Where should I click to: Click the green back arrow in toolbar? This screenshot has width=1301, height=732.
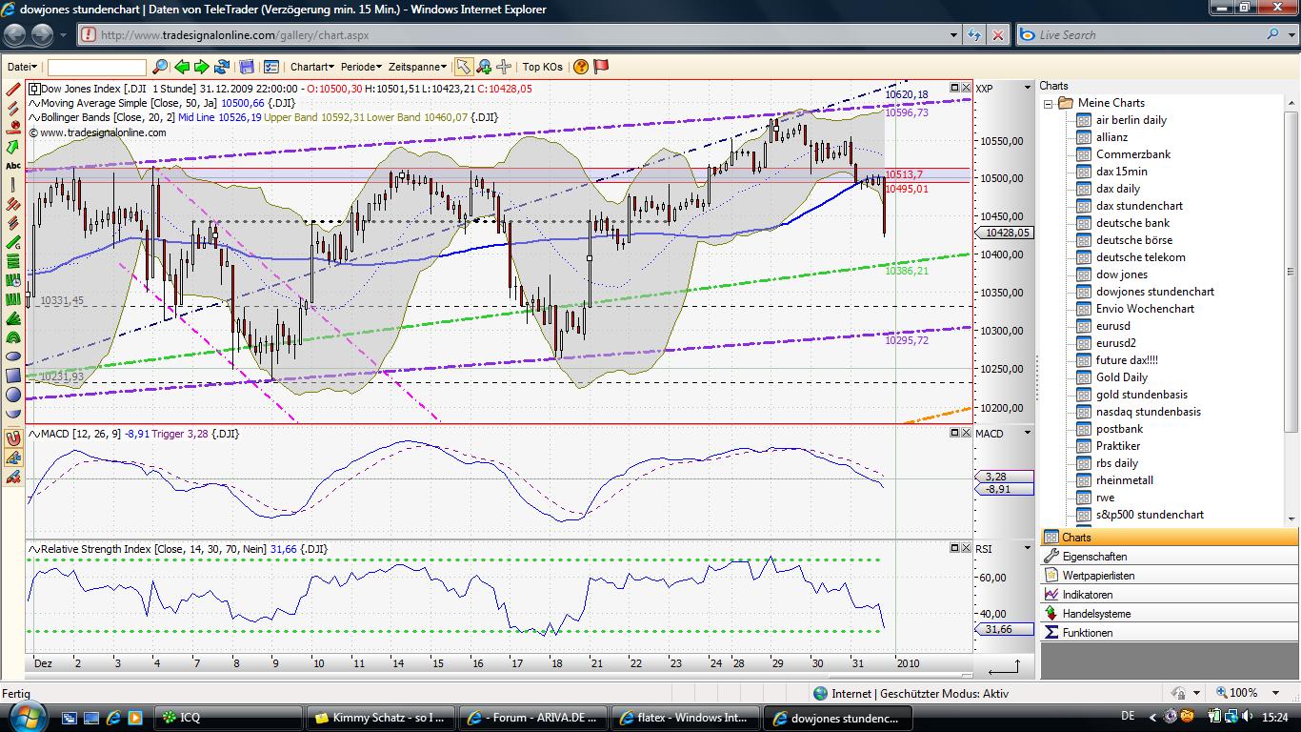(x=182, y=67)
